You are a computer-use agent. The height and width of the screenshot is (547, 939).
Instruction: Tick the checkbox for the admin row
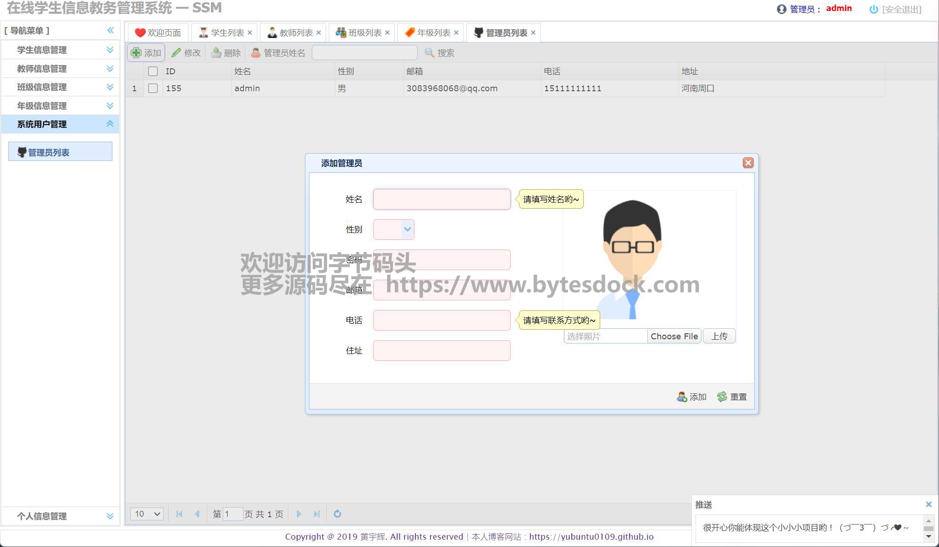153,88
